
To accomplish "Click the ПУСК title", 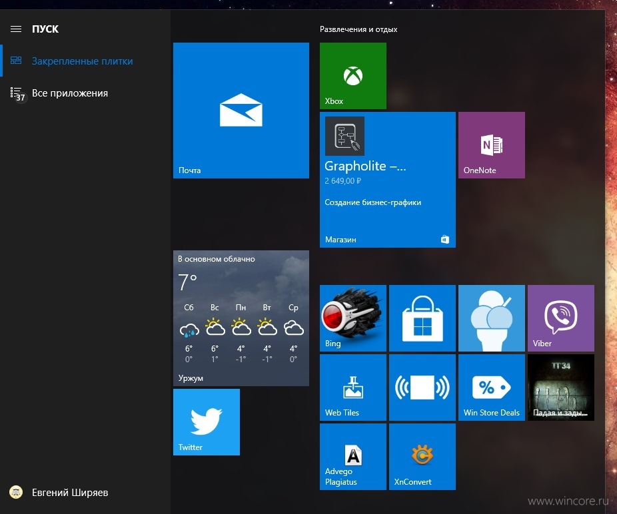I will (x=45, y=29).
